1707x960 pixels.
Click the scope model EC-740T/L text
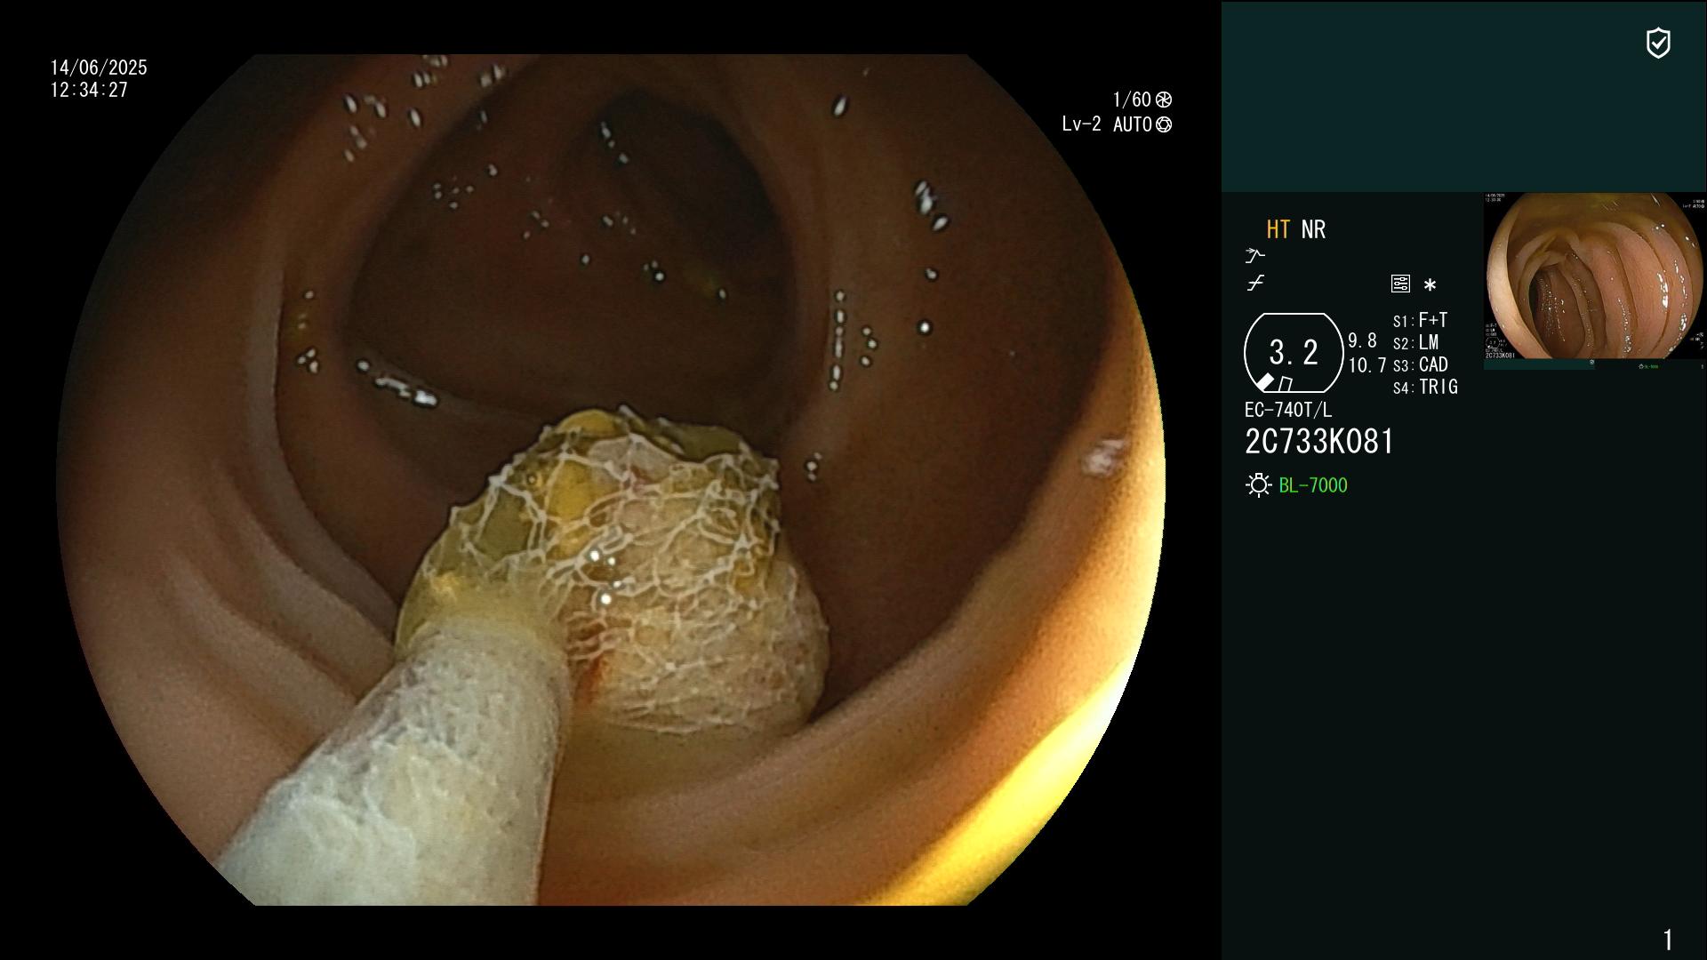coord(1288,410)
